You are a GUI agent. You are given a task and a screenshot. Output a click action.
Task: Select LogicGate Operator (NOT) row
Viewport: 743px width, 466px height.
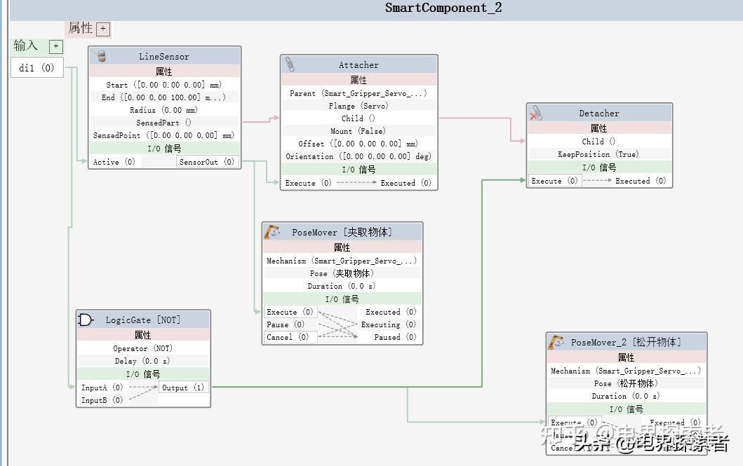coord(142,348)
